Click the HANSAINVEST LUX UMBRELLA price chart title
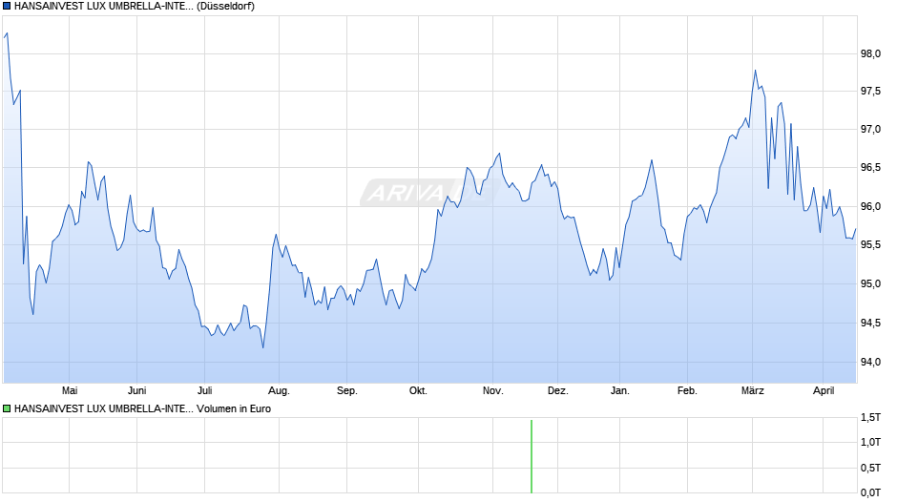897x502 pixels. (104, 7)
